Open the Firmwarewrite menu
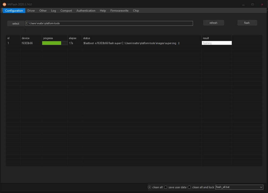The height and width of the screenshot is (193, 268). tap(119, 11)
